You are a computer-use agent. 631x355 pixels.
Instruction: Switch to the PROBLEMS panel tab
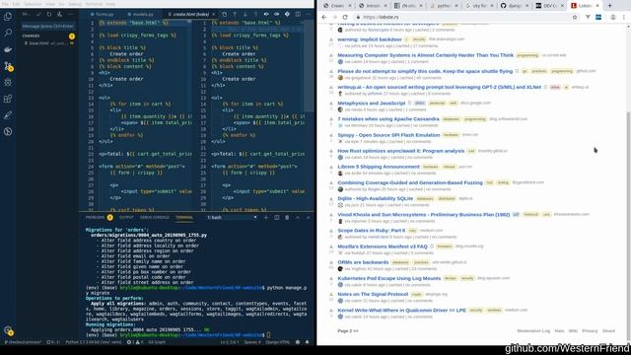(x=95, y=217)
